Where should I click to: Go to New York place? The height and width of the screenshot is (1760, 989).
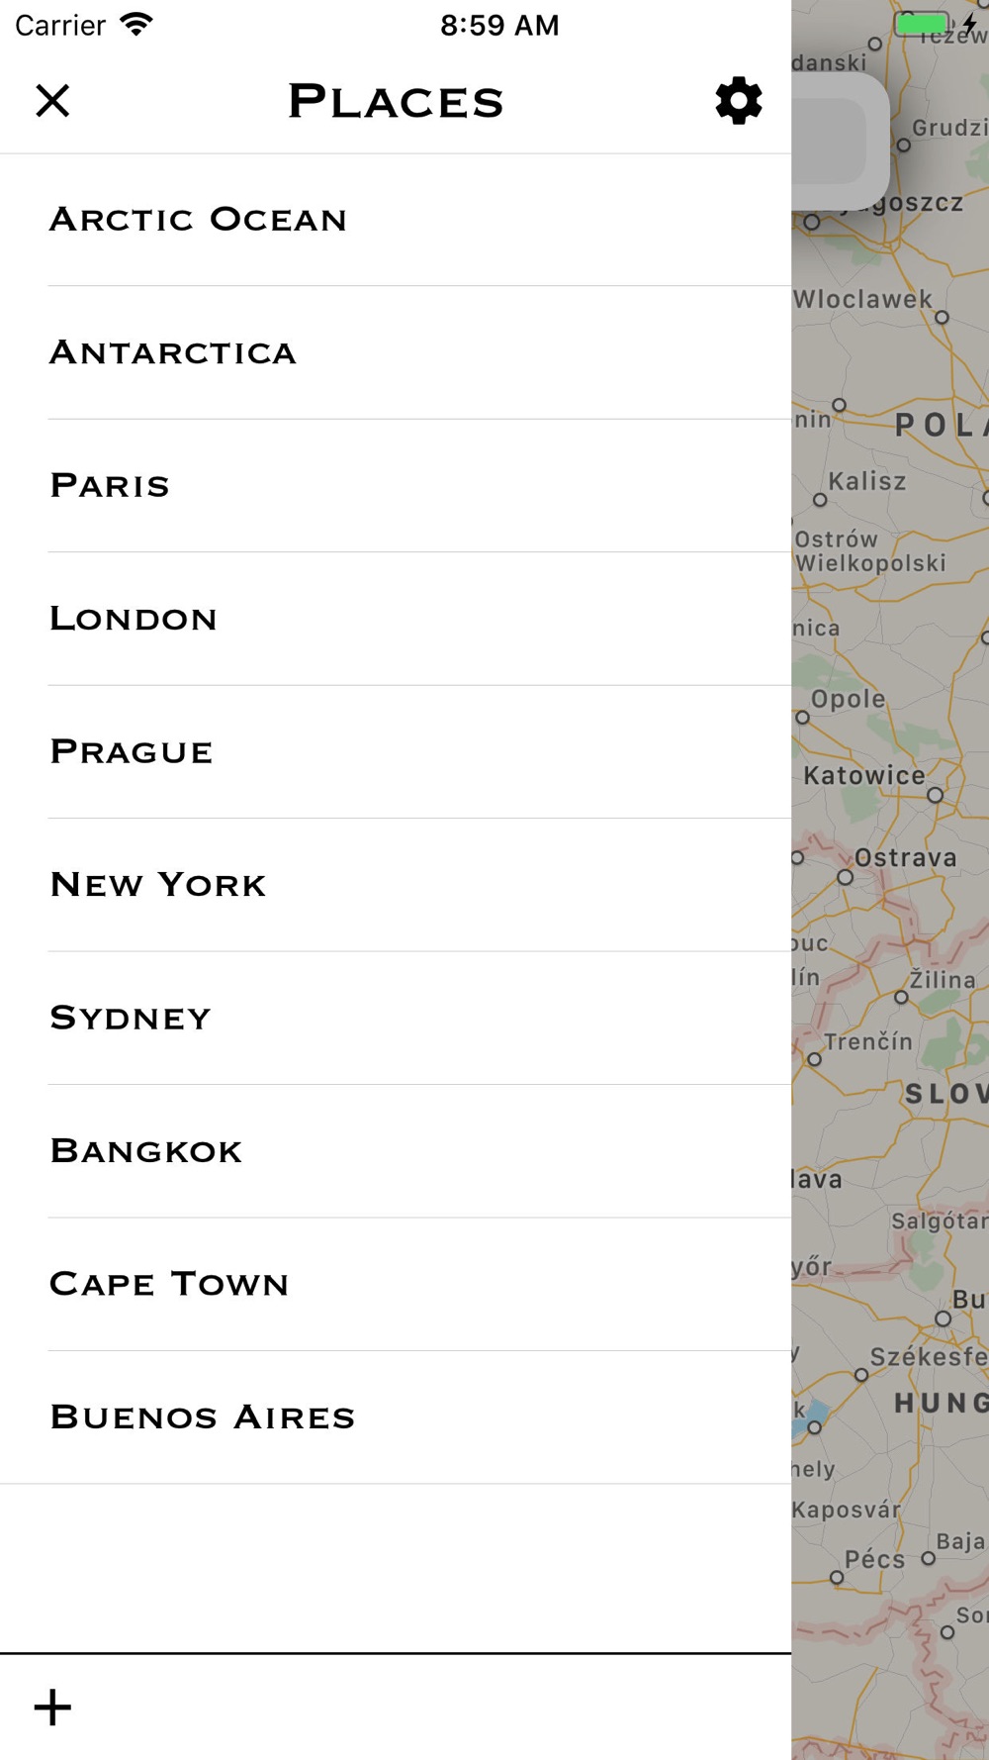[x=396, y=885]
